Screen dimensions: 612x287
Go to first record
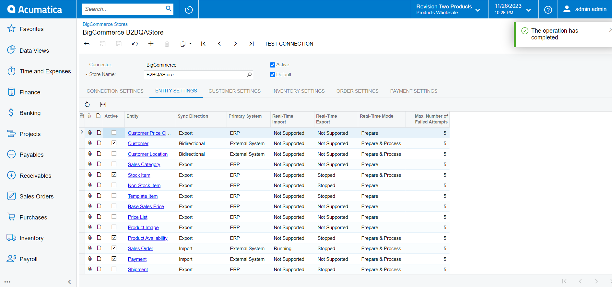(203, 44)
